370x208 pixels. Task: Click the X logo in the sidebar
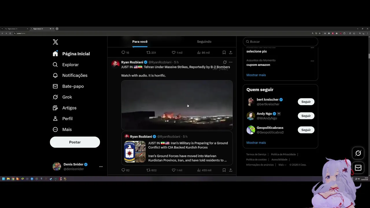pos(55,42)
